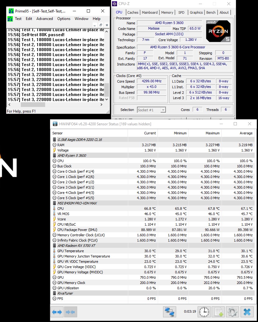Select the Memory Controller Clock (UCLK) row

click(152, 235)
